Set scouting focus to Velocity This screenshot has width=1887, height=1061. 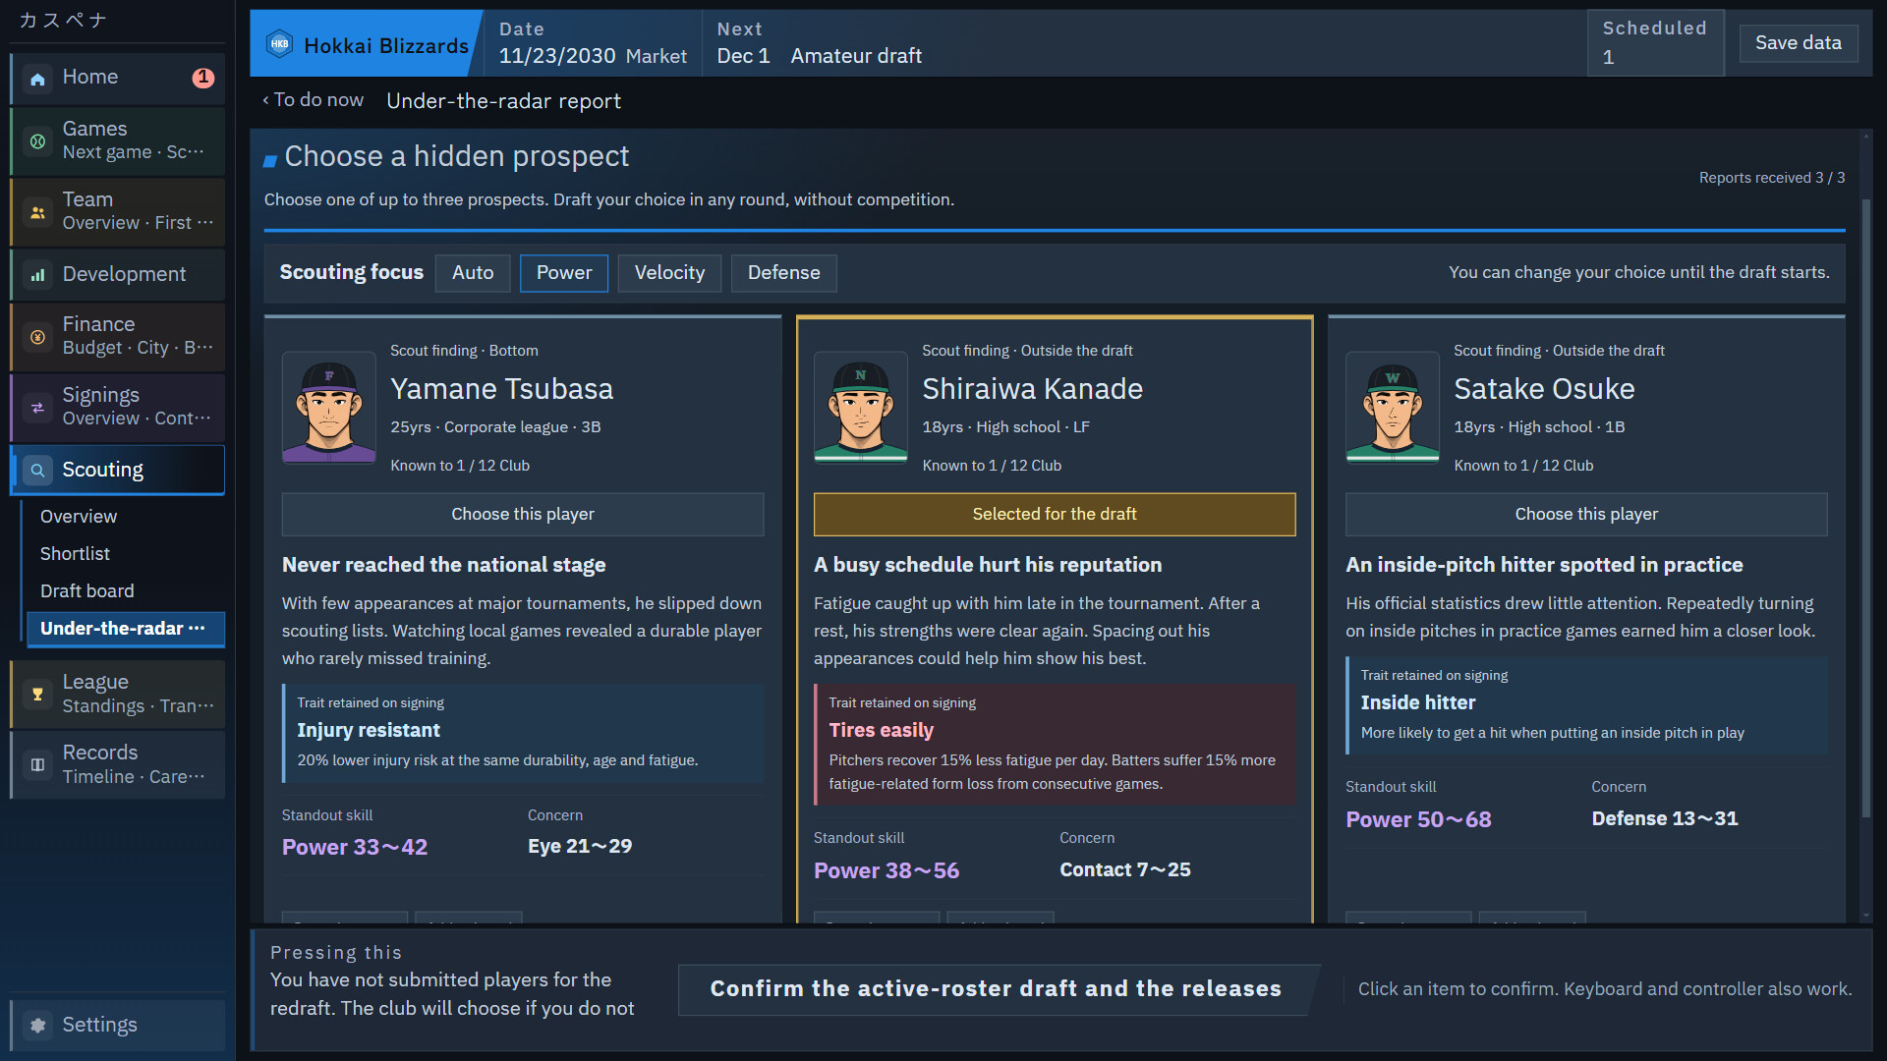669,273
